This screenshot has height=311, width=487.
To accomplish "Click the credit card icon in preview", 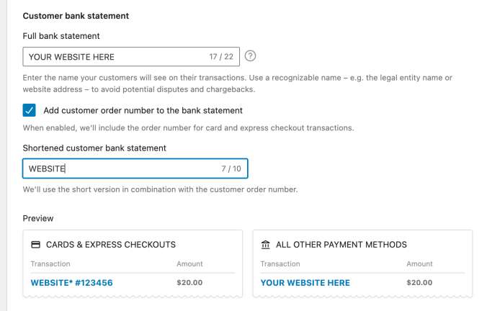I will click(36, 245).
